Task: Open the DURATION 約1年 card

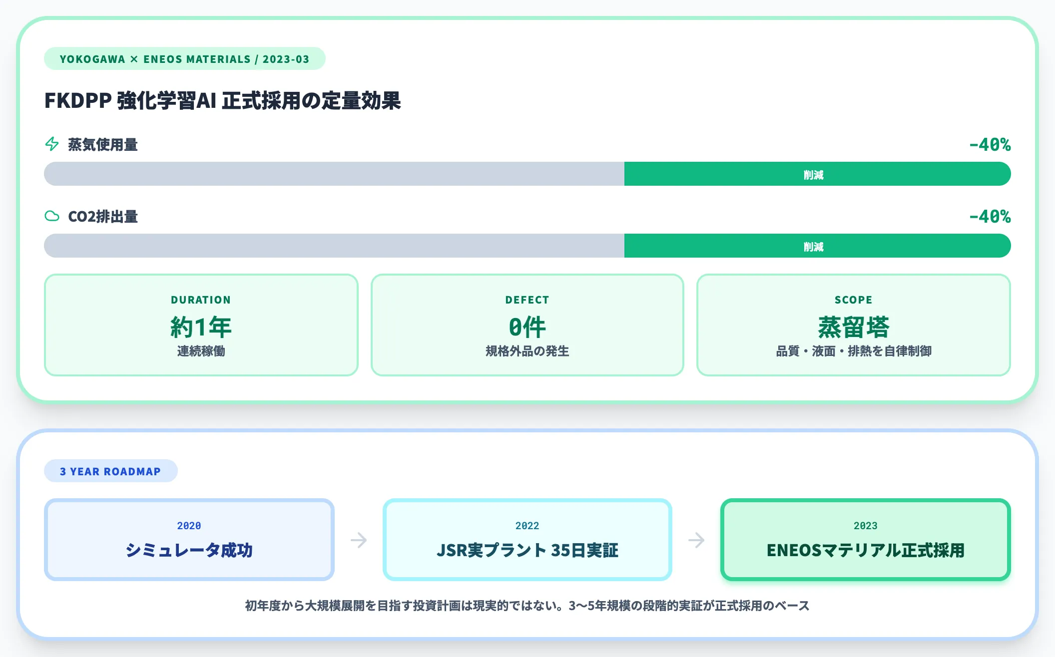Action: tap(201, 325)
